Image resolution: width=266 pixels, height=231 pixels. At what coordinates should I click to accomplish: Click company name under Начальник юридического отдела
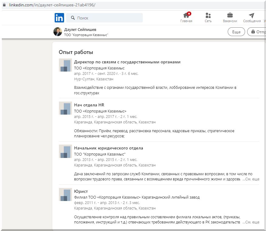coord(100,154)
